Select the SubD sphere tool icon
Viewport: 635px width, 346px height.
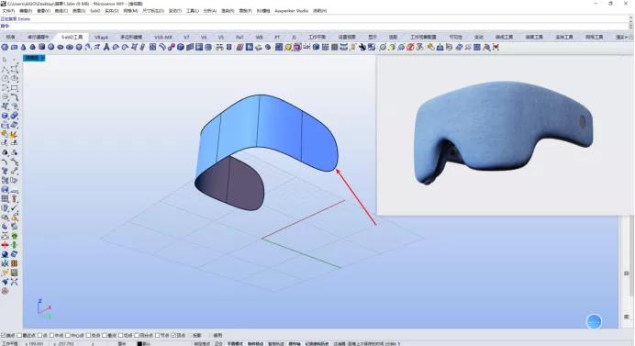tap(51, 47)
